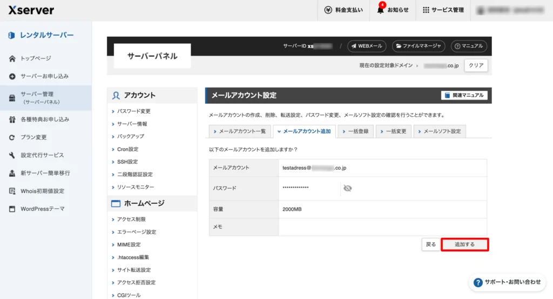
Task: Open the WEBメール button
Action: click(367, 46)
